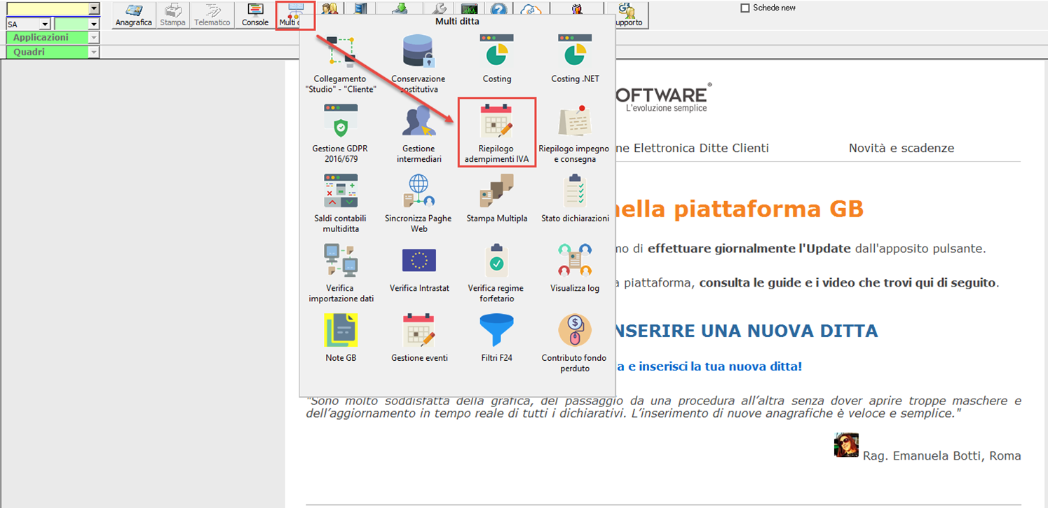Expand the Quadri dropdown

point(94,52)
